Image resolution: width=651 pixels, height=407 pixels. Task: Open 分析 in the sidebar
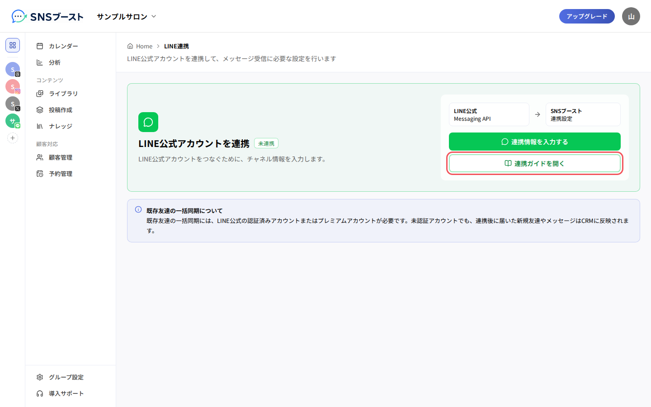71,62
